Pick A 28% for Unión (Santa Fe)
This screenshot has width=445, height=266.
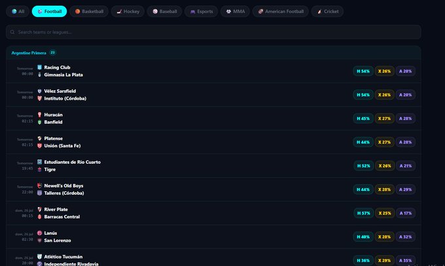(406, 142)
